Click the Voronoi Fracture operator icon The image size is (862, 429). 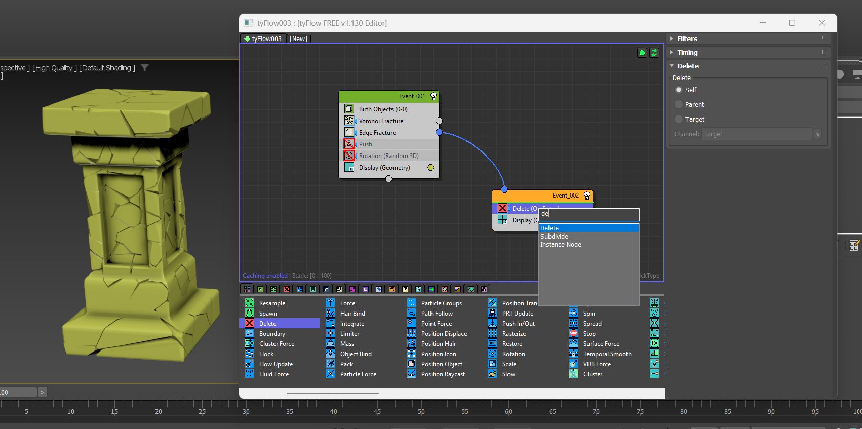[x=349, y=121]
